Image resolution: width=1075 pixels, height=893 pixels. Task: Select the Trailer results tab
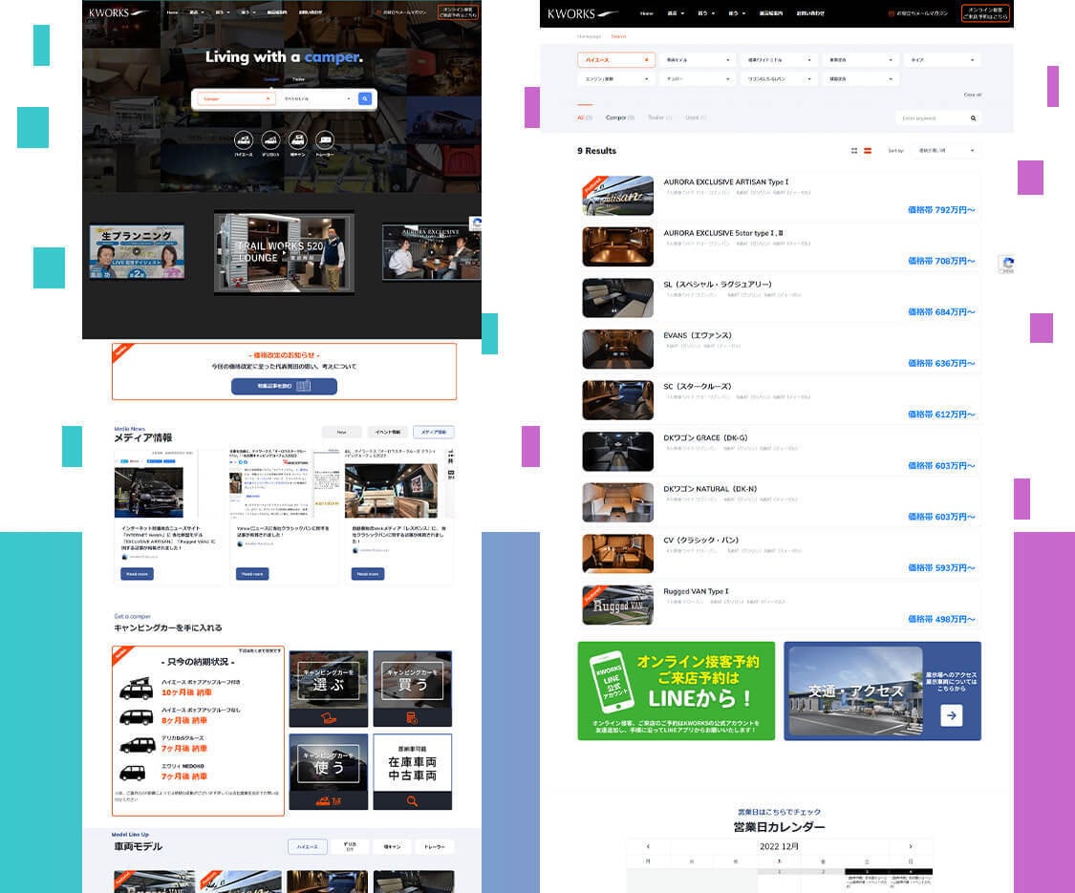pos(659,117)
